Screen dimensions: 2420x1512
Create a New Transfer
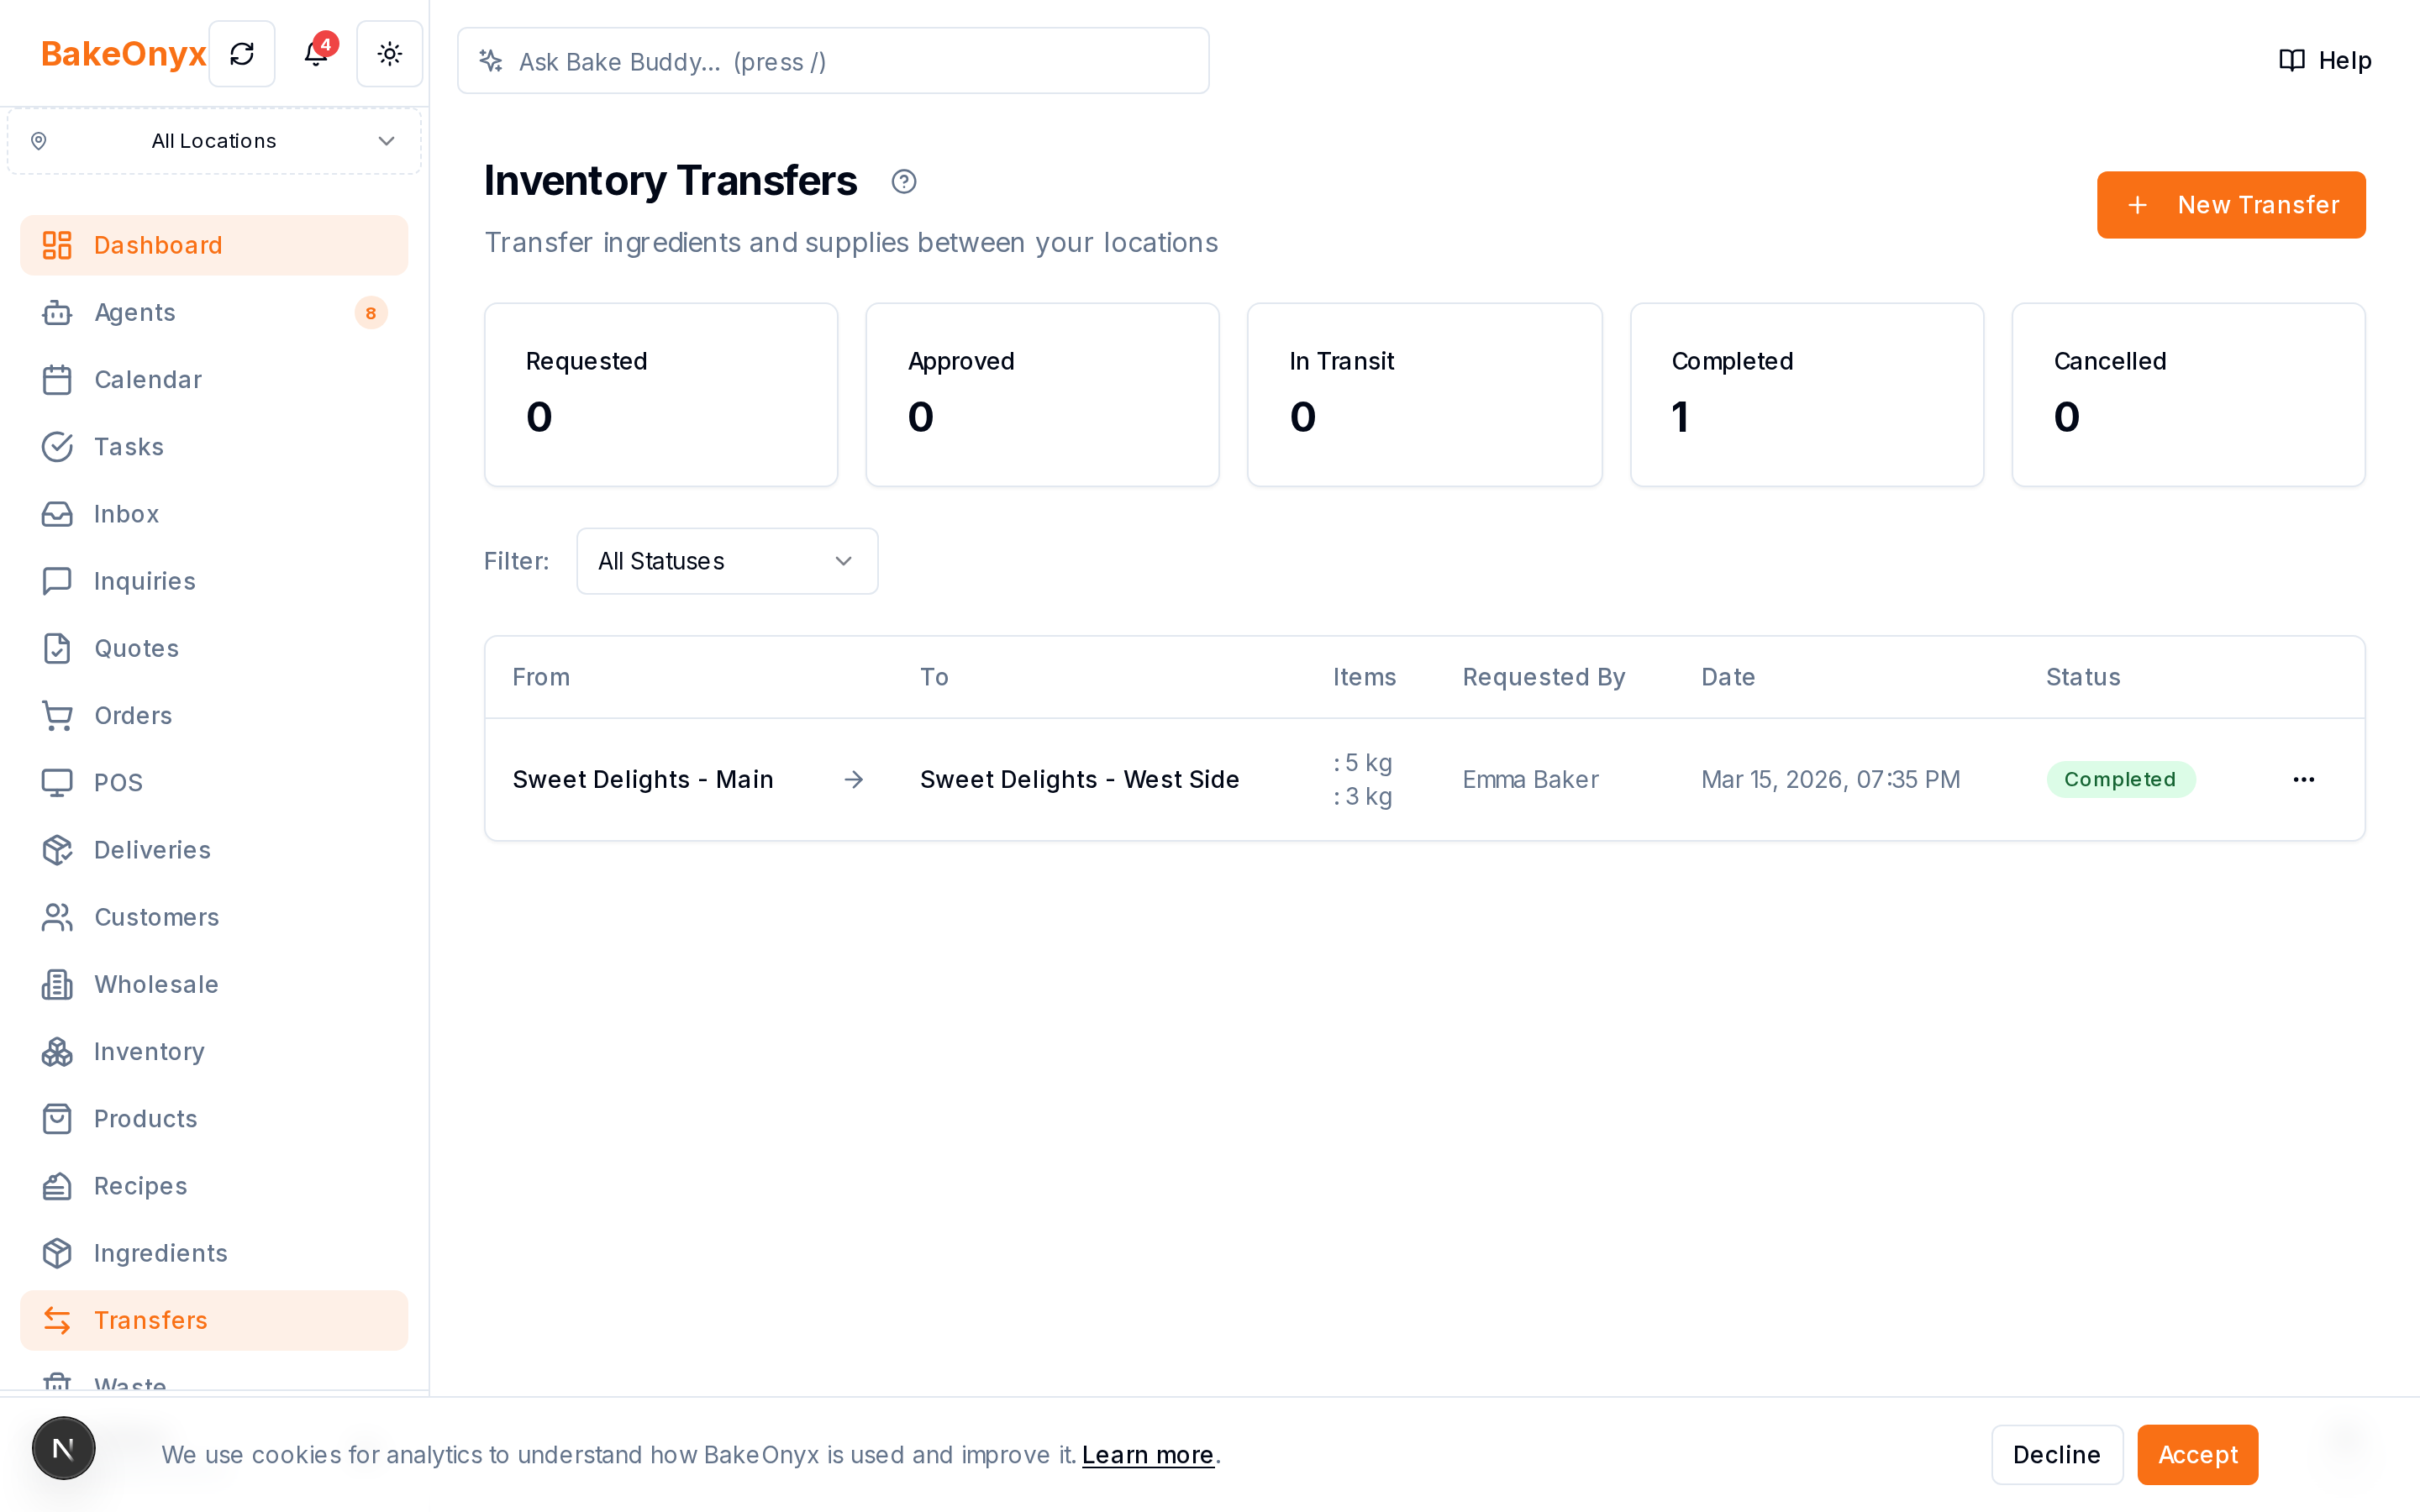tap(2231, 205)
